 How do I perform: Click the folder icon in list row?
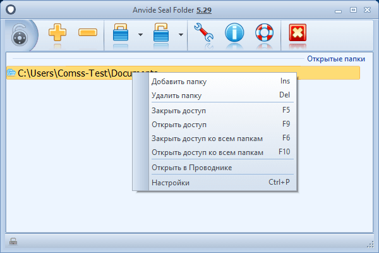[x=11, y=72]
